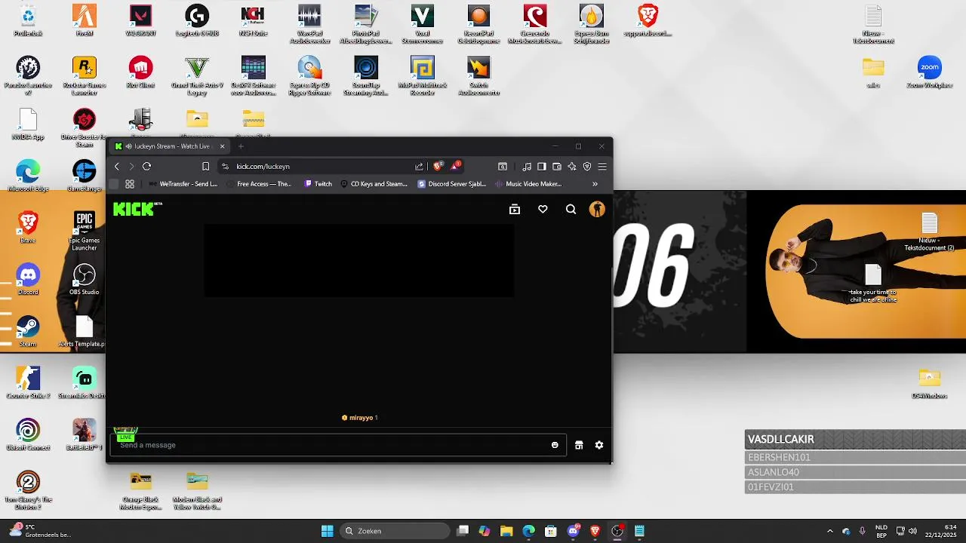
Task: Go back in the Brave browser
Action: 116,167
